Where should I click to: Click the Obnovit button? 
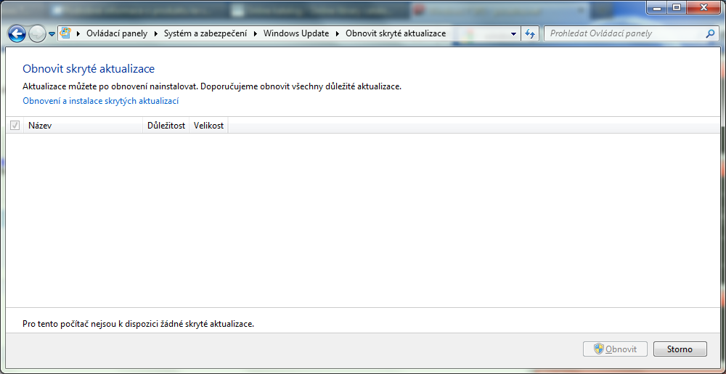point(616,349)
